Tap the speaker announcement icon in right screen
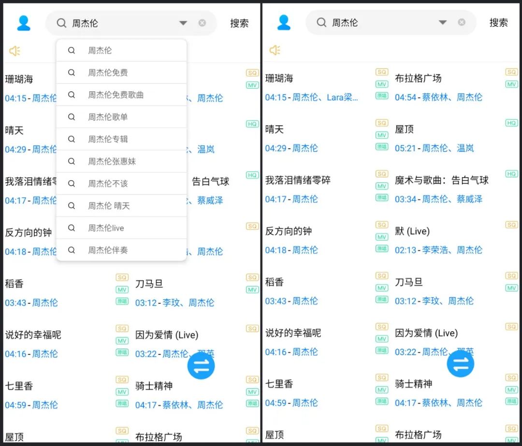522x446 pixels. [275, 50]
